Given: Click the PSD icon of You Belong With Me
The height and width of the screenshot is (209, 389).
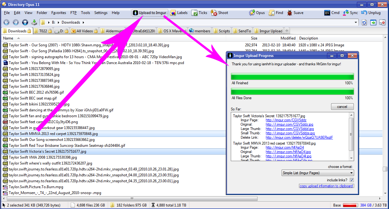Looking at the screenshot, I should coord(5,63).
